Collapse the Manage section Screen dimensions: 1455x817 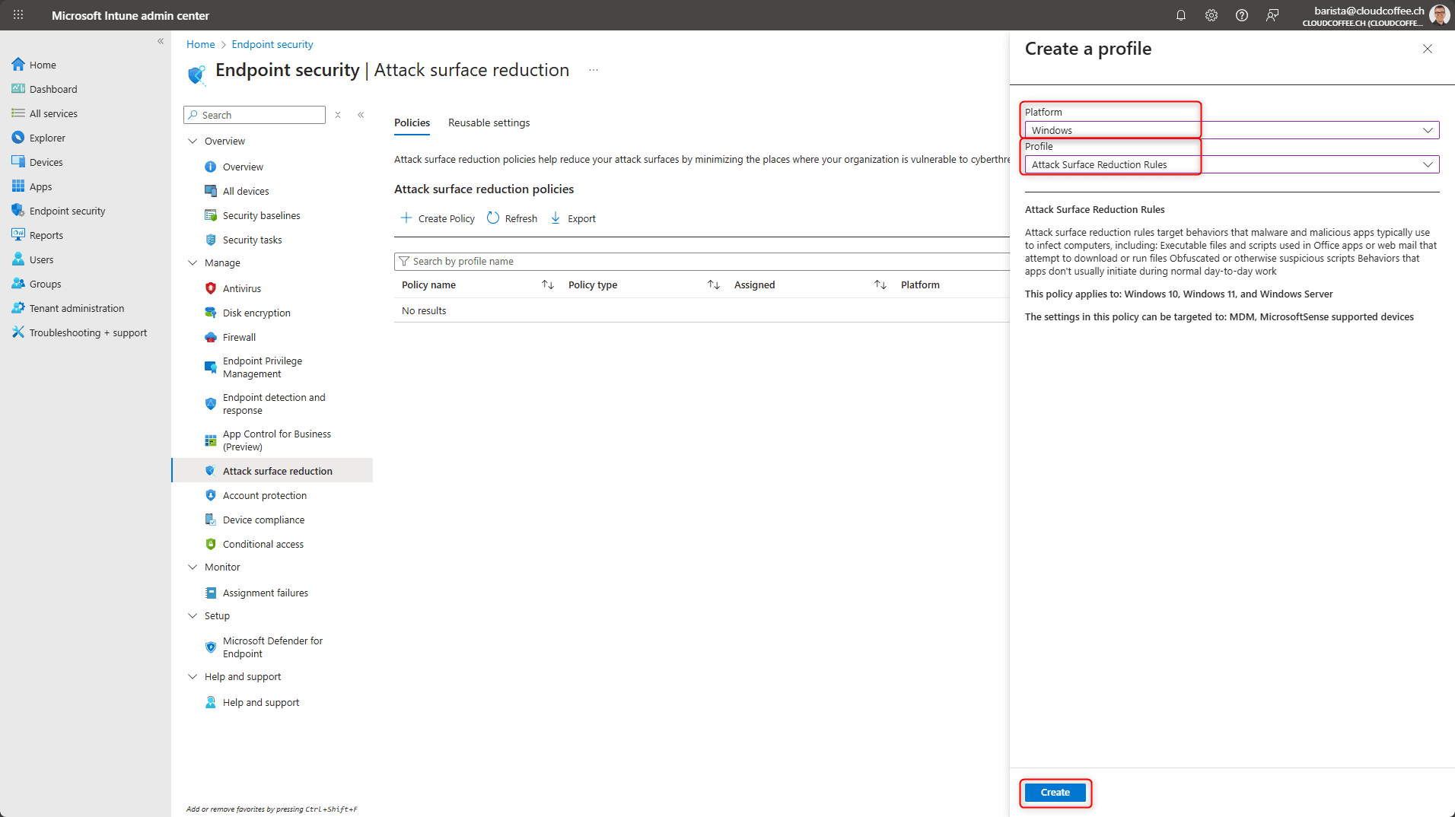193,262
